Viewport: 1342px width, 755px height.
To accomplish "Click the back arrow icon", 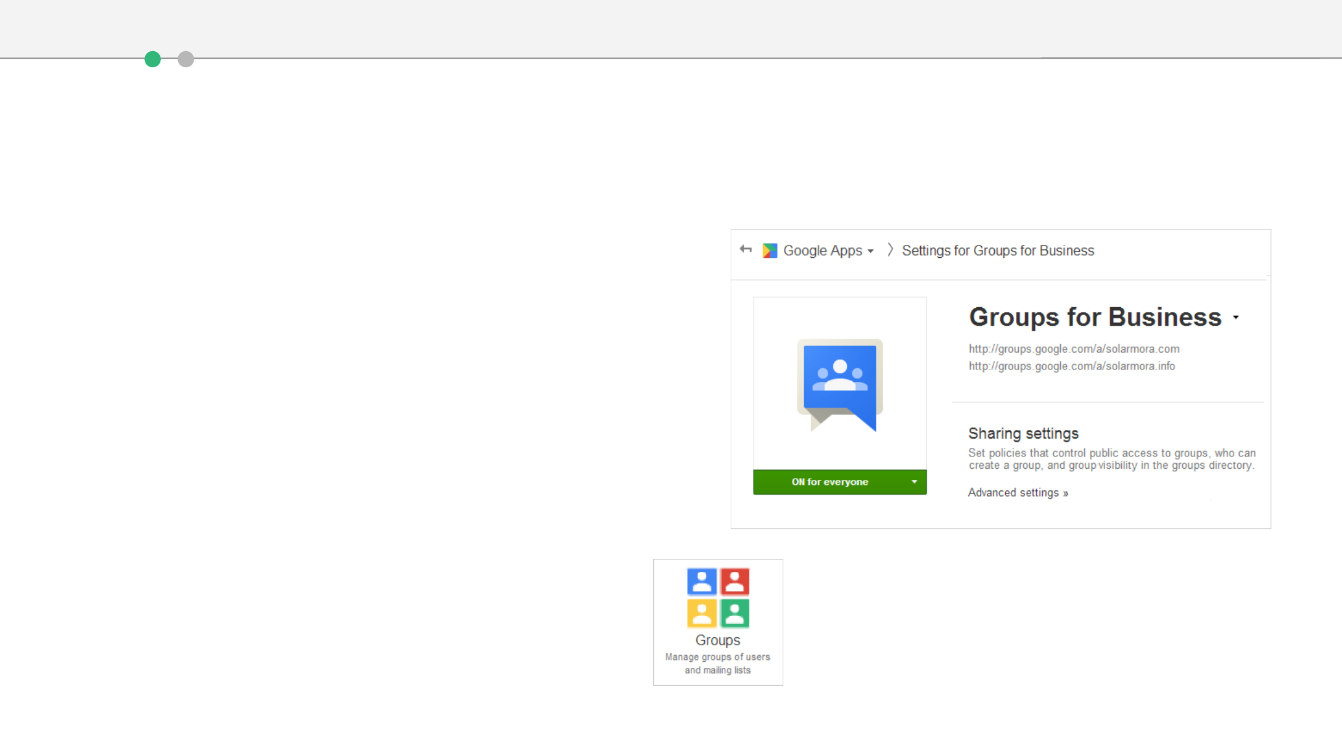I will pyautogui.click(x=746, y=249).
